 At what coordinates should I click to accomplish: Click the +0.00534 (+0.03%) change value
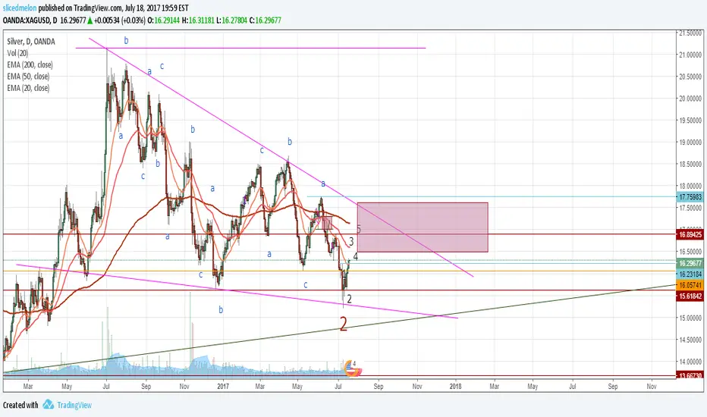coord(120,20)
